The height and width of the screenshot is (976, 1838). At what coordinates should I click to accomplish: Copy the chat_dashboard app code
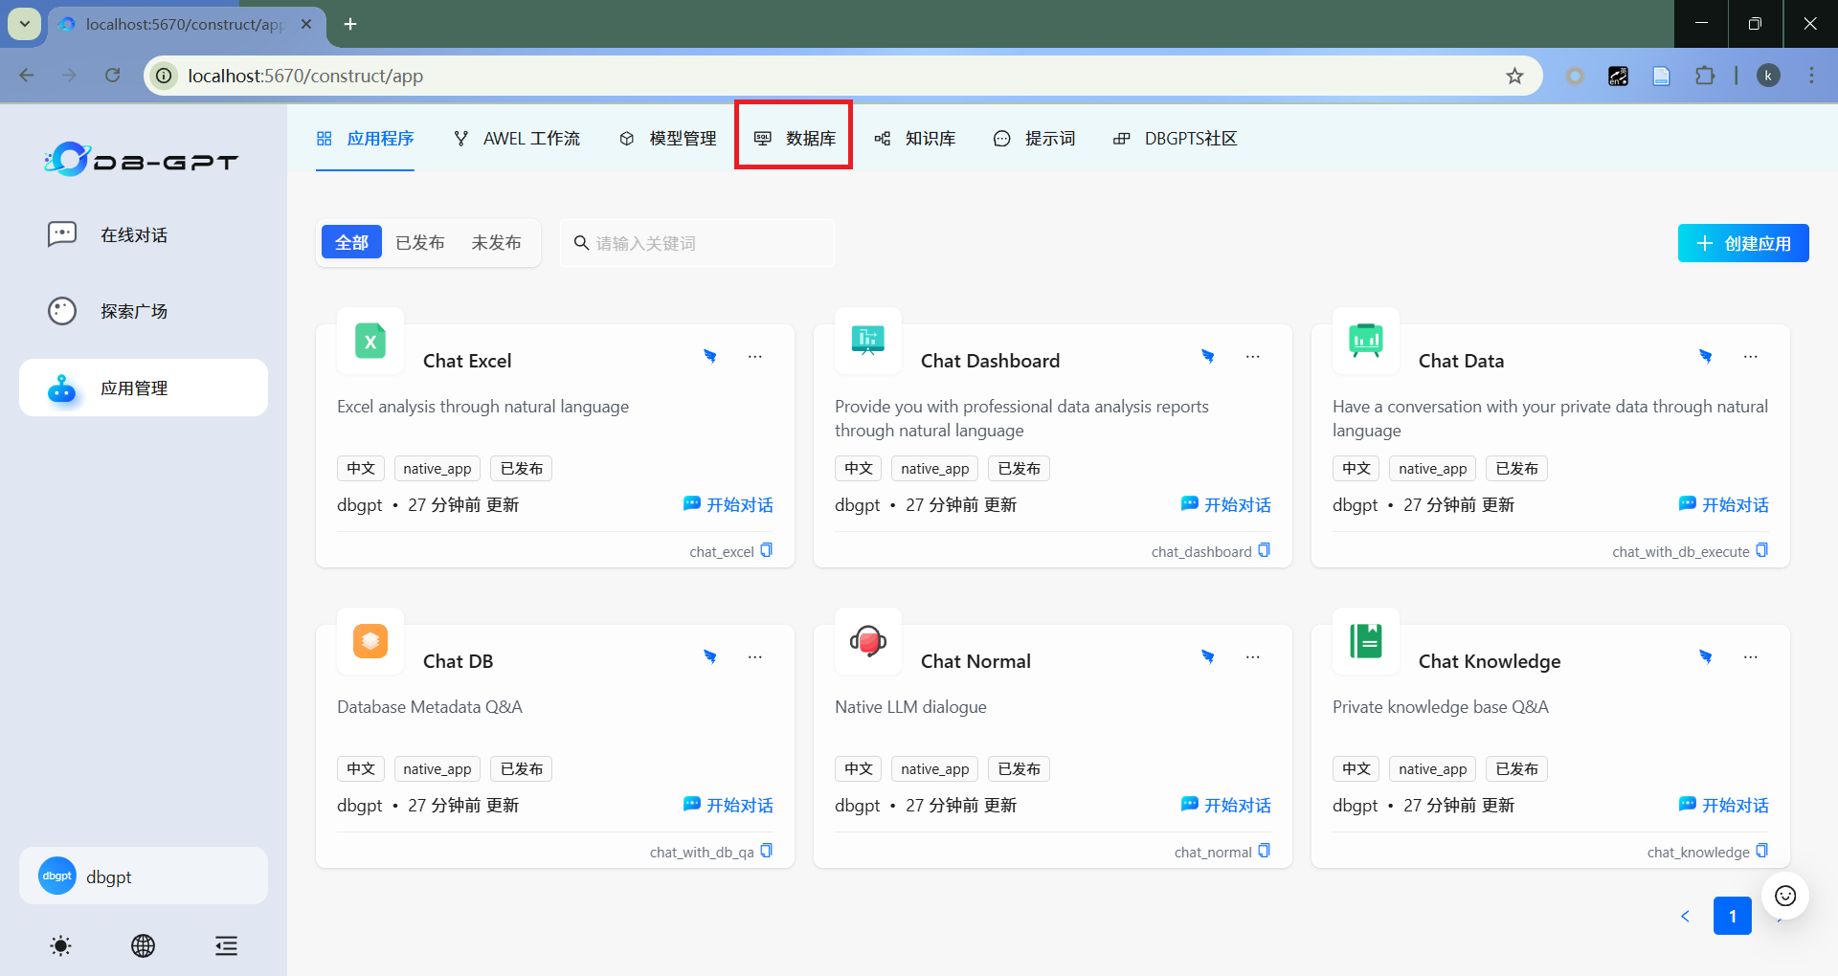tap(1264, 550)
